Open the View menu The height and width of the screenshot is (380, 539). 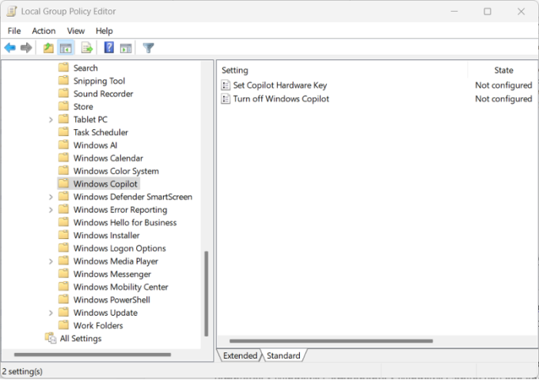coord(76,31)
